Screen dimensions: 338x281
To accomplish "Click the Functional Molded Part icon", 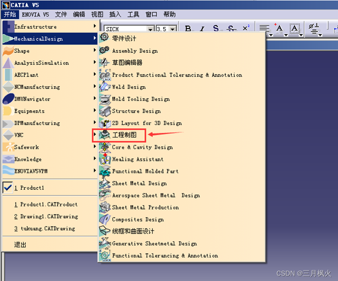I will (x=105, y=171).
